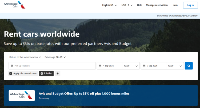This screenshot has height=108, width=200.
Task: Uncheck Apply discounted rates checkbox
Action: 11,74
